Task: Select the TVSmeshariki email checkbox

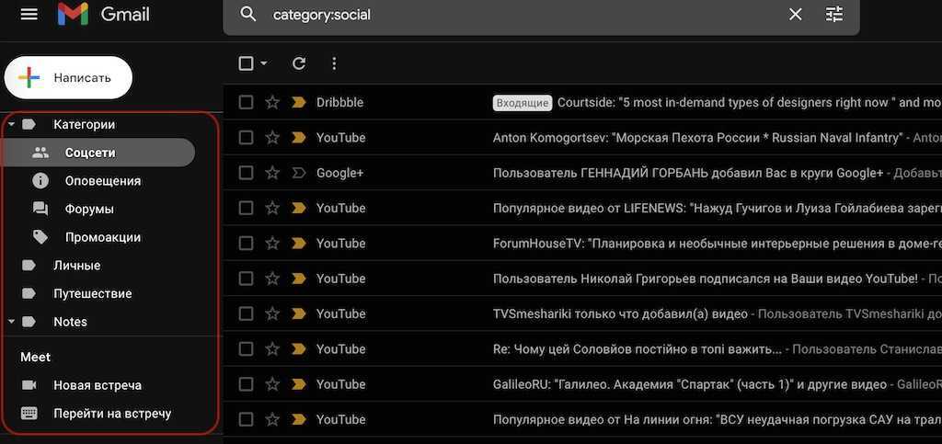Action: (x=246, y=313)
